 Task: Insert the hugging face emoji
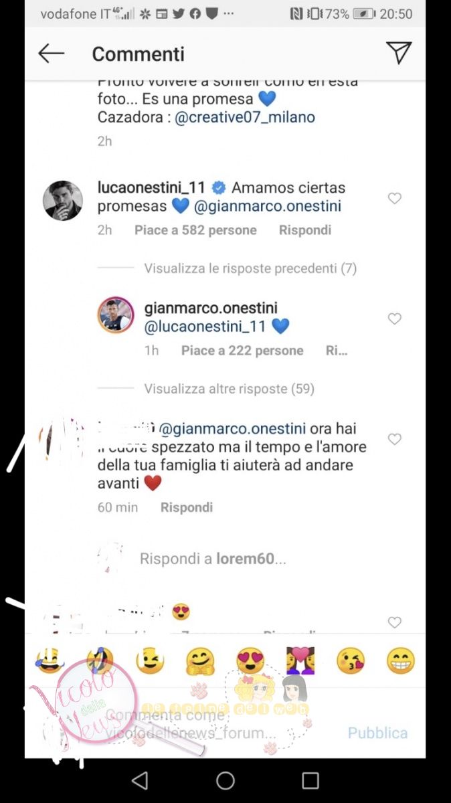[x=200, y=661]
